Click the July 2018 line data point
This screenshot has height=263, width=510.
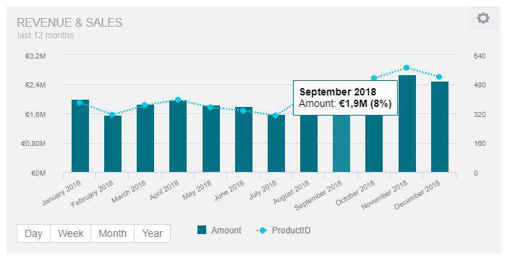pyautogui.click(x=276, y=116)
